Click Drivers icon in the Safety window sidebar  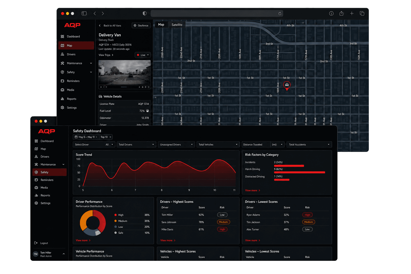(x=36, y=157)
